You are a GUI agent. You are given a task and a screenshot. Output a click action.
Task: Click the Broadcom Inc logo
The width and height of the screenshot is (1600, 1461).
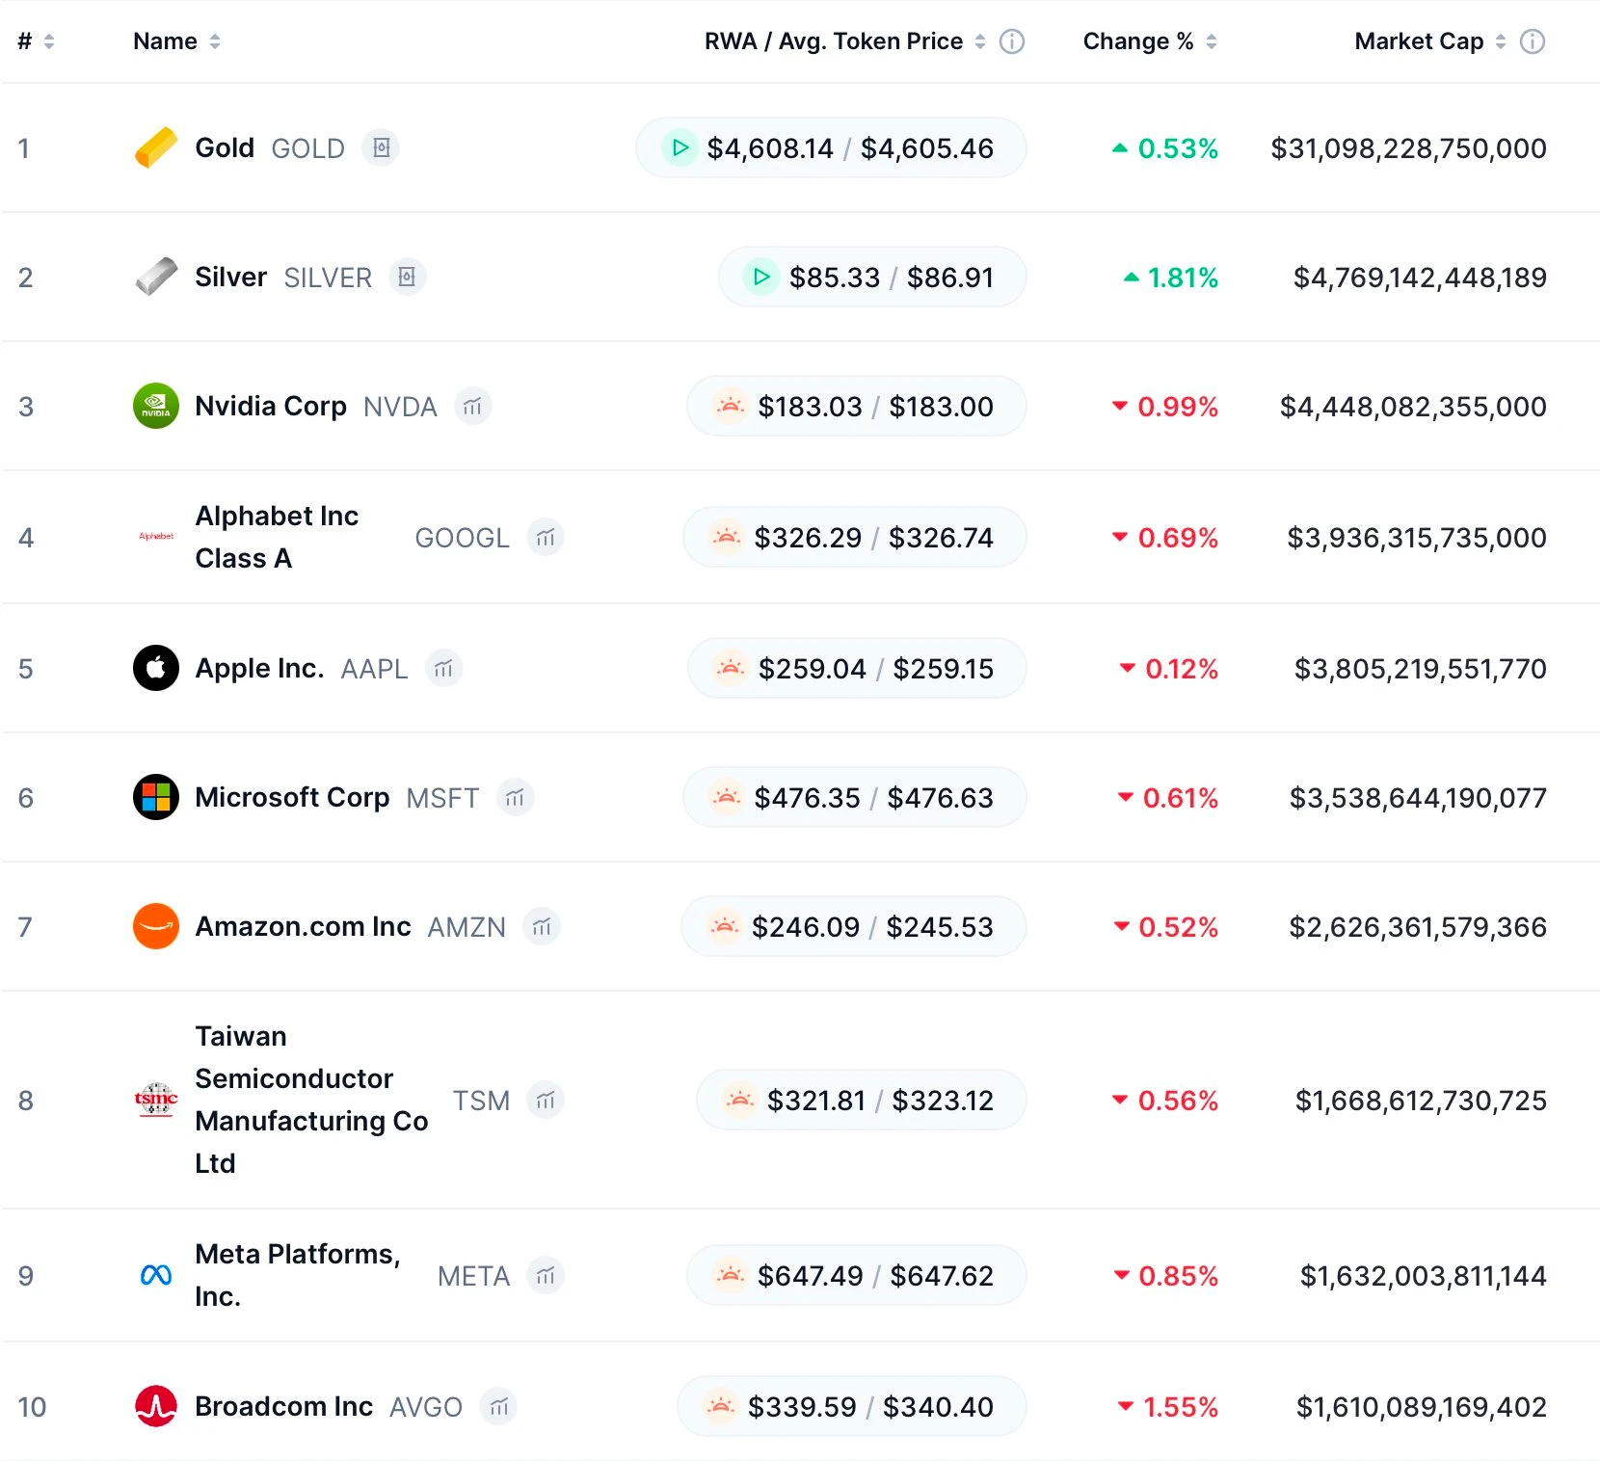156,1407
